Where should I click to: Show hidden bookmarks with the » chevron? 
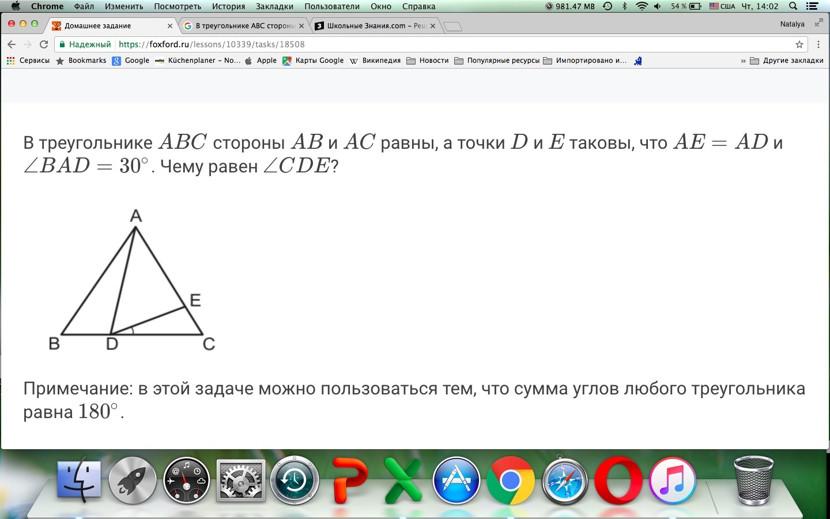(743, 61)
